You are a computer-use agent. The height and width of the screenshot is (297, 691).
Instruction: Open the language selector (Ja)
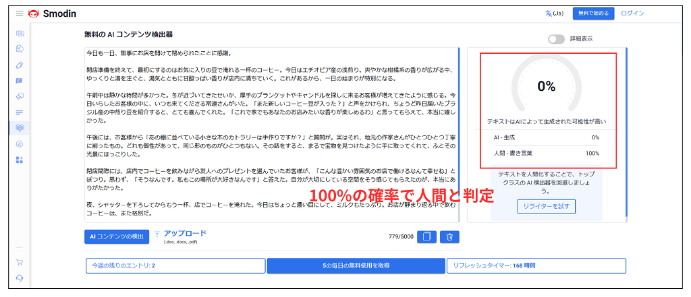555,13
